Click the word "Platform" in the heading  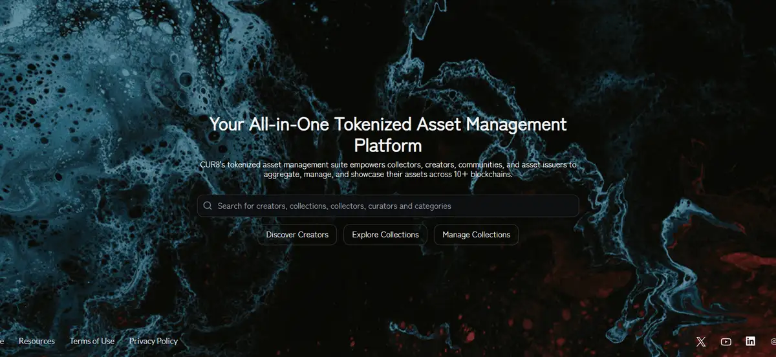388,144
